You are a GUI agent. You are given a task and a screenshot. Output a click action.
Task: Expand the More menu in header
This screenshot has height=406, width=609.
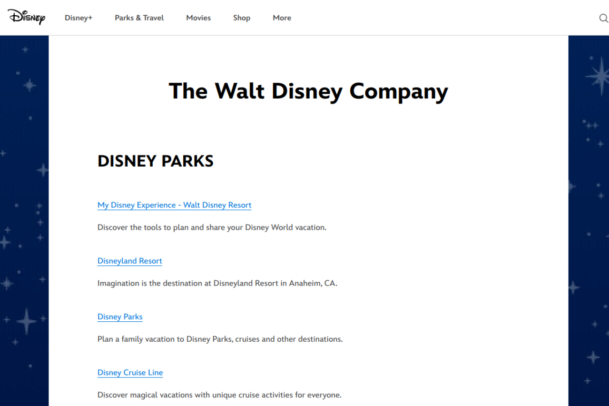282,18
